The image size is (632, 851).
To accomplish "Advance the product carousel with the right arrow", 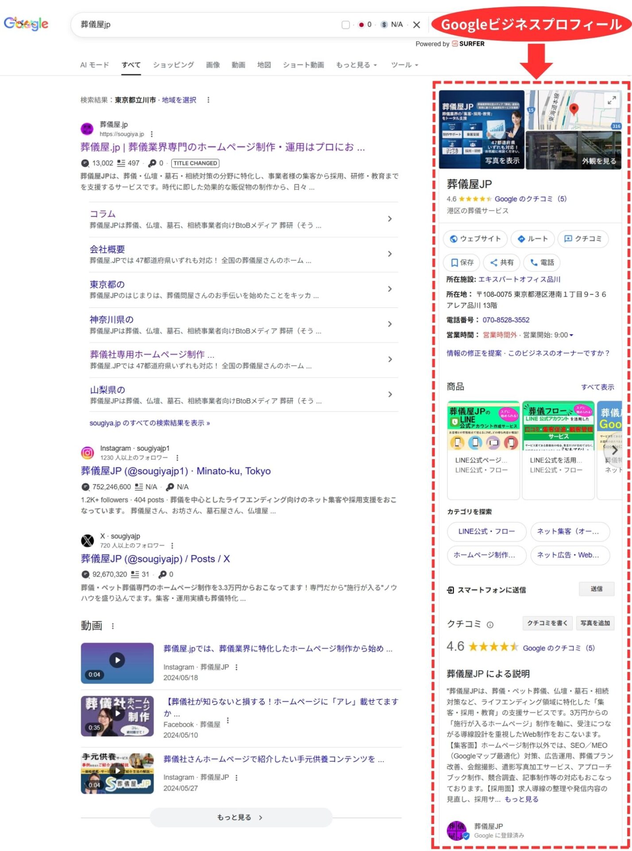I will tap(614, 449).
